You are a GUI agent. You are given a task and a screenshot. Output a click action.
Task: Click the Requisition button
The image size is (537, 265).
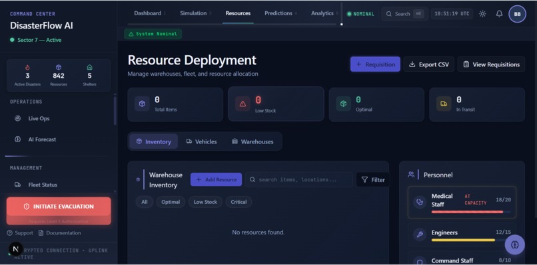tap(375, 64)
